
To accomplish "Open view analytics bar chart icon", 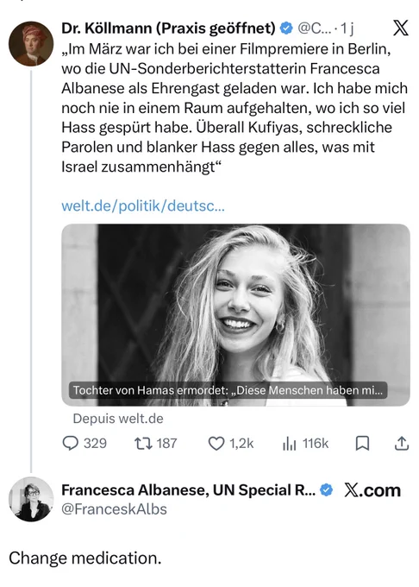I will click(290, 444).
